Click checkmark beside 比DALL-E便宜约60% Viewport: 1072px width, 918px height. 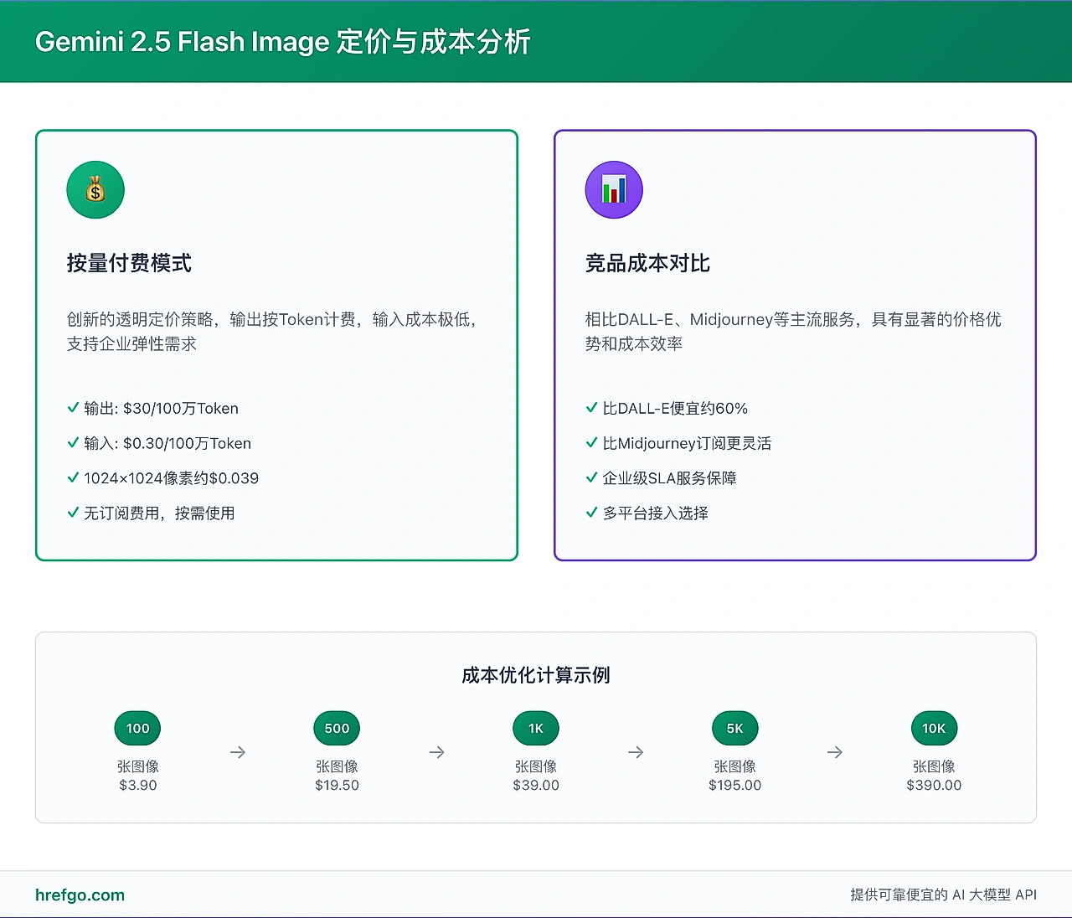[591, 409]
